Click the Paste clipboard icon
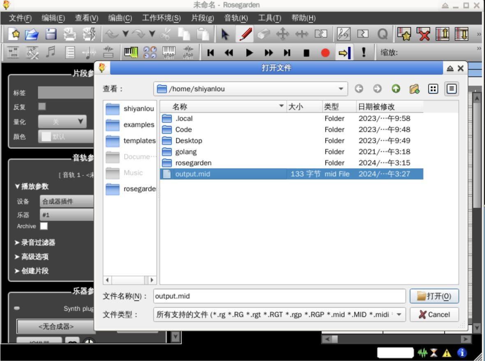The width and height of the screenshot is (485, 361). click(x=203, y=34)
